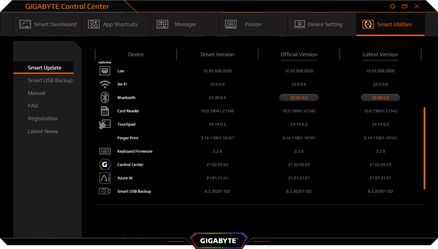438x249 pixels.
Task: Click the Card Reader SD card icon
Action: pyautogui.click(x=105, y=111)
